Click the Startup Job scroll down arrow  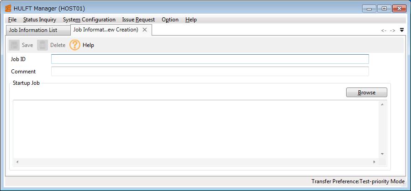pos(382,154)
